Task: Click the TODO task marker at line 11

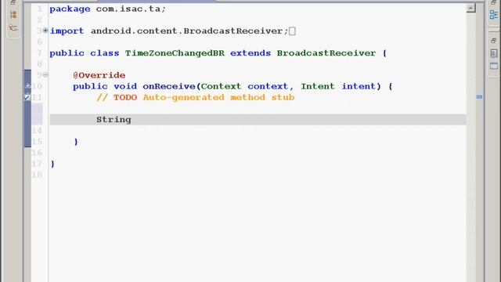Action: 27,97
